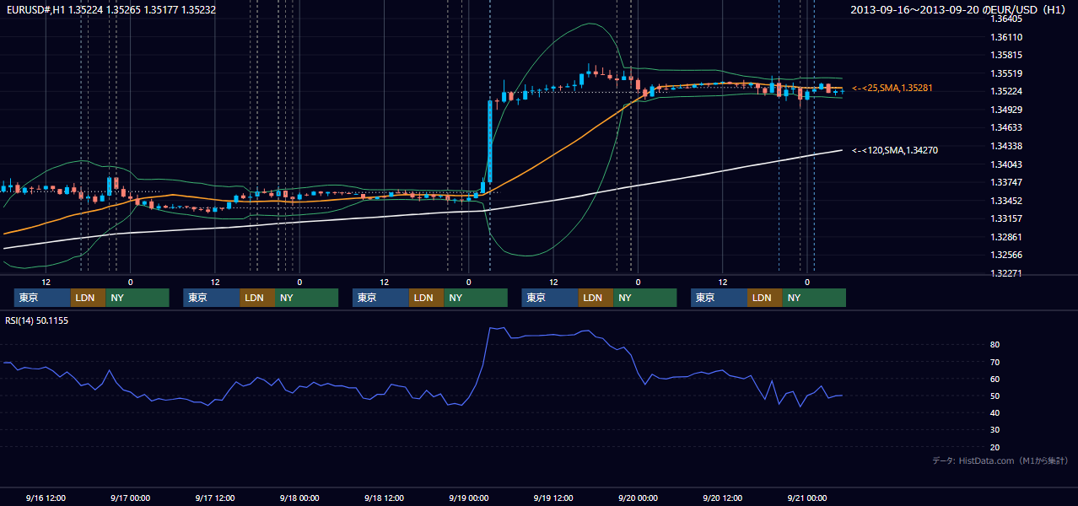The width and height of the screenshot is (1078, 506).
Task: Click the 1.33157 price axis label
Action: click(1007, 219)
